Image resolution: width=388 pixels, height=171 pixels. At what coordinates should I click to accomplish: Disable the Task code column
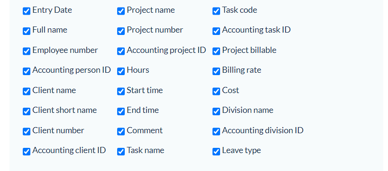216,11
